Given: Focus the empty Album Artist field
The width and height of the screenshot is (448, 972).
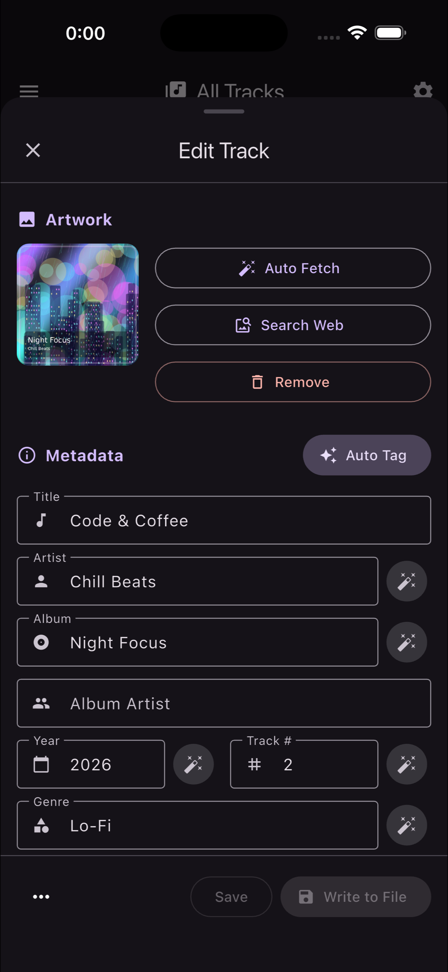Looking at the screenshot, I should (224, 703).
